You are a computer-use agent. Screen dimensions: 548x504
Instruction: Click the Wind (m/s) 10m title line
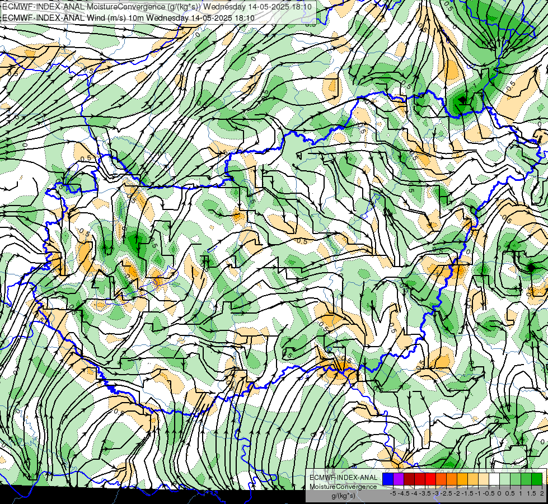pos(128,18)
